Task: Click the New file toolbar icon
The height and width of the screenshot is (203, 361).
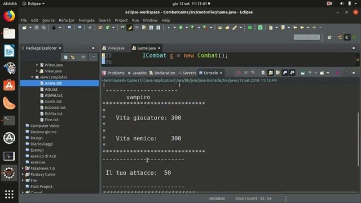Action: (24, 28)
